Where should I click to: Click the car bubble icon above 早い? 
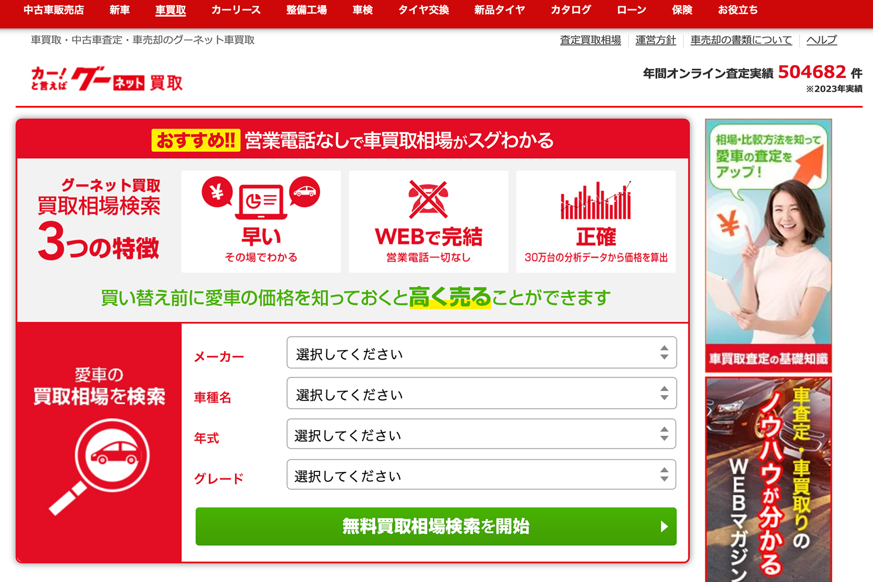click(304, 192)
